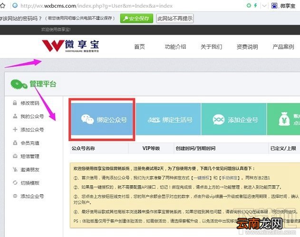Open 我的公众号 in the sidebar
The width and height of the screenshot is (300, 237).
pos(32,116)
